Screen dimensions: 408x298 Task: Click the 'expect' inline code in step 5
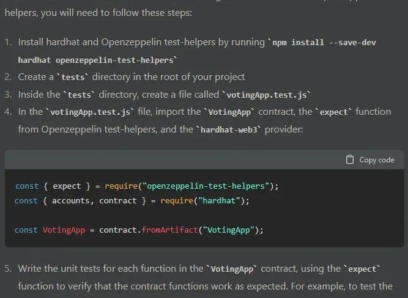[362, 269]
